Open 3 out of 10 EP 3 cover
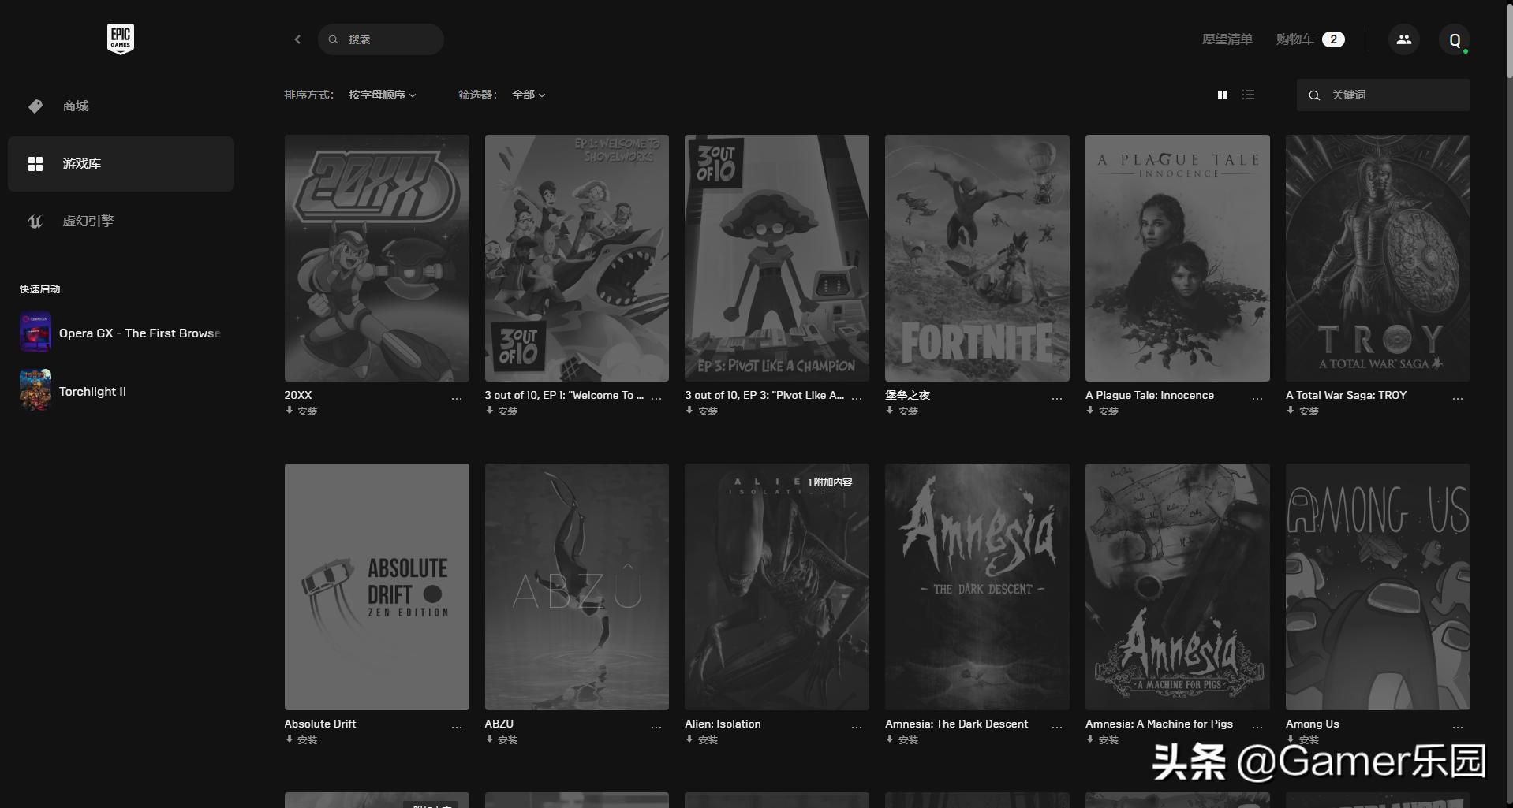 coord(777,258)
